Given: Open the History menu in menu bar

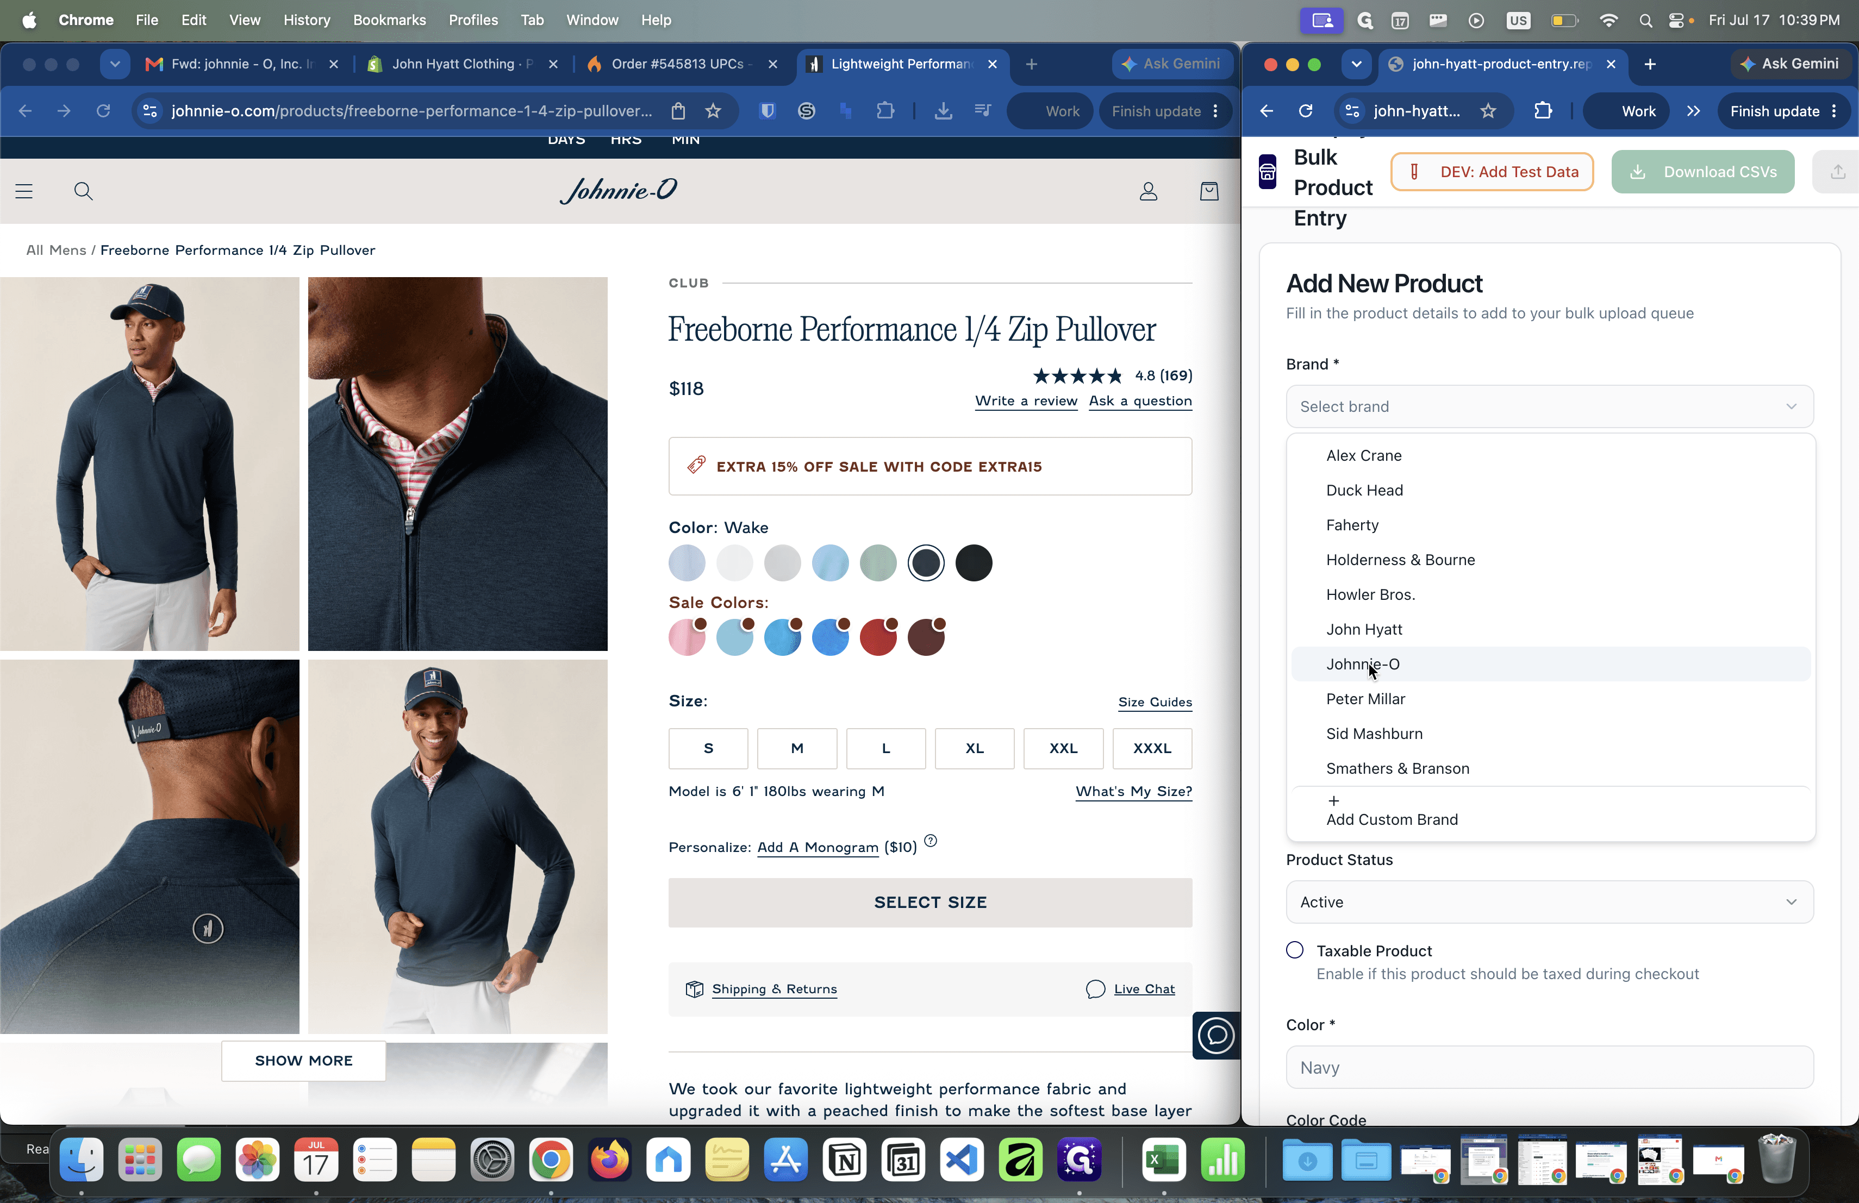Looking at the screenshot, I should tap(306, 20).
